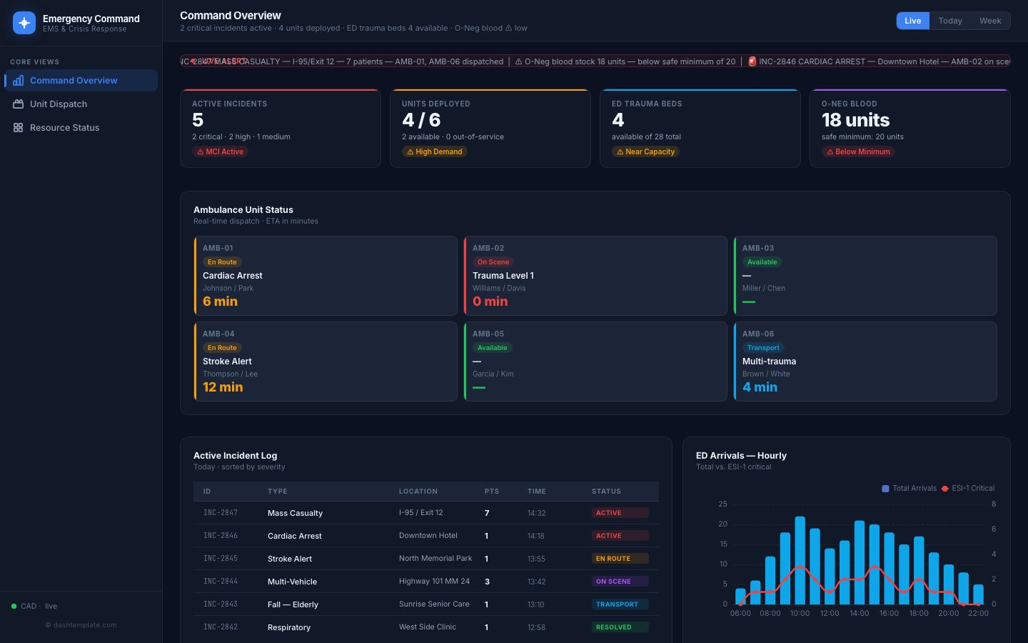This screenshot has width=1028, height=643.
Task: Click the Unit Dispatch calendar icon
Action: [16, 104]
